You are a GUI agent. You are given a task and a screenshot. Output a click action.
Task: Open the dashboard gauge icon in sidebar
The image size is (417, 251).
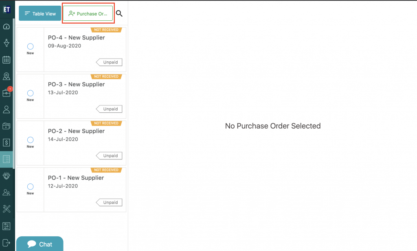click(7, 26)
